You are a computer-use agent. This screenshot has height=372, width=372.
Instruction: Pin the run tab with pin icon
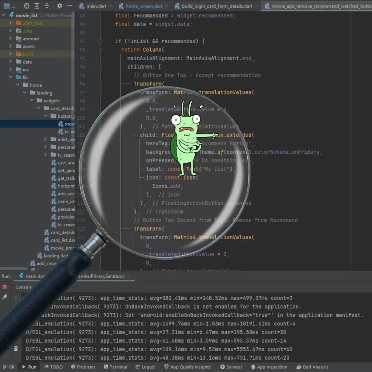[x=4, y=297]
